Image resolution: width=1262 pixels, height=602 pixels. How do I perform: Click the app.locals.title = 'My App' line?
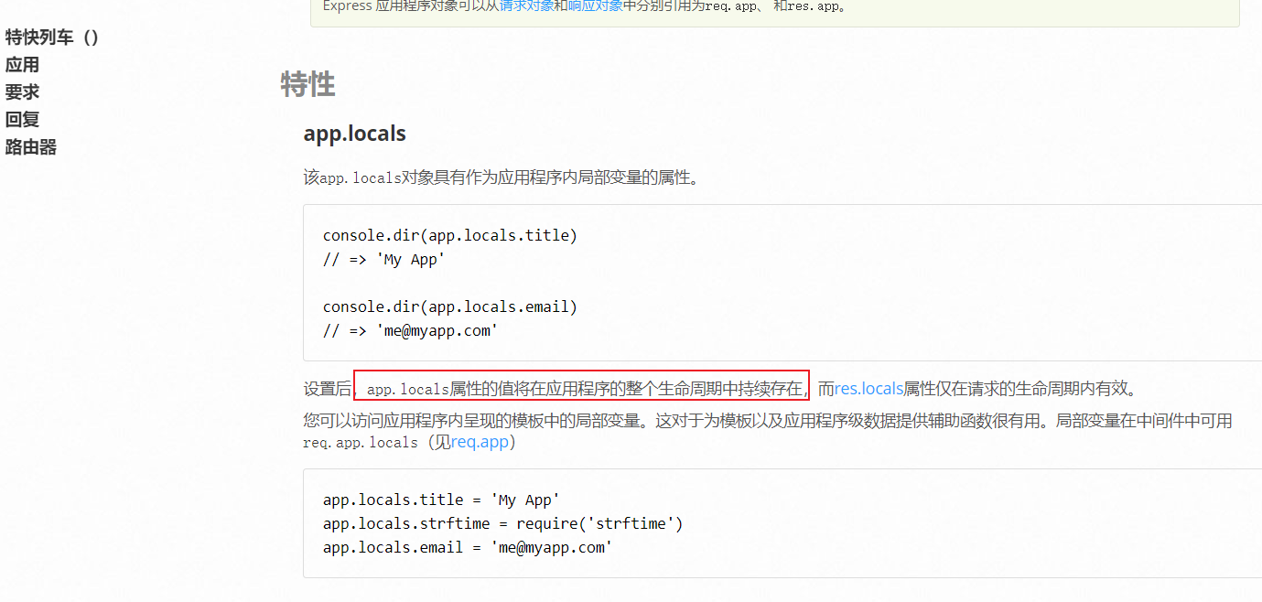tap(441, 500)
